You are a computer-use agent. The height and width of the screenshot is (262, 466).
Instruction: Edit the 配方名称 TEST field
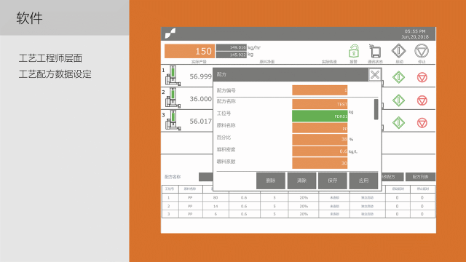pyautogui.click(x=320, y=104)
